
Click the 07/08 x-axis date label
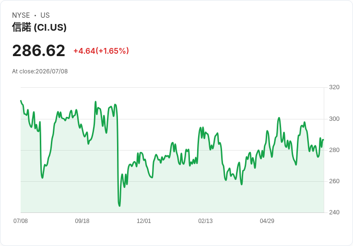[21, 221]
